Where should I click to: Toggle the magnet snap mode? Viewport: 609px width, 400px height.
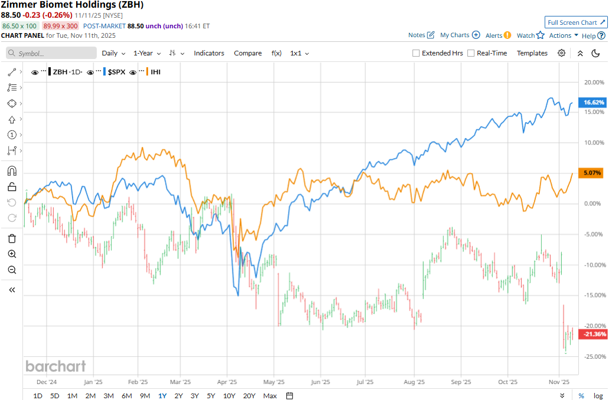click(x=12, y=171)
